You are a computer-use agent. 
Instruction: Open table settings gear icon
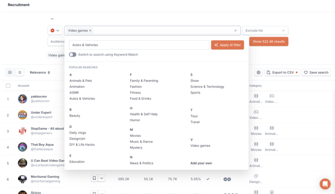click(258, 73)
